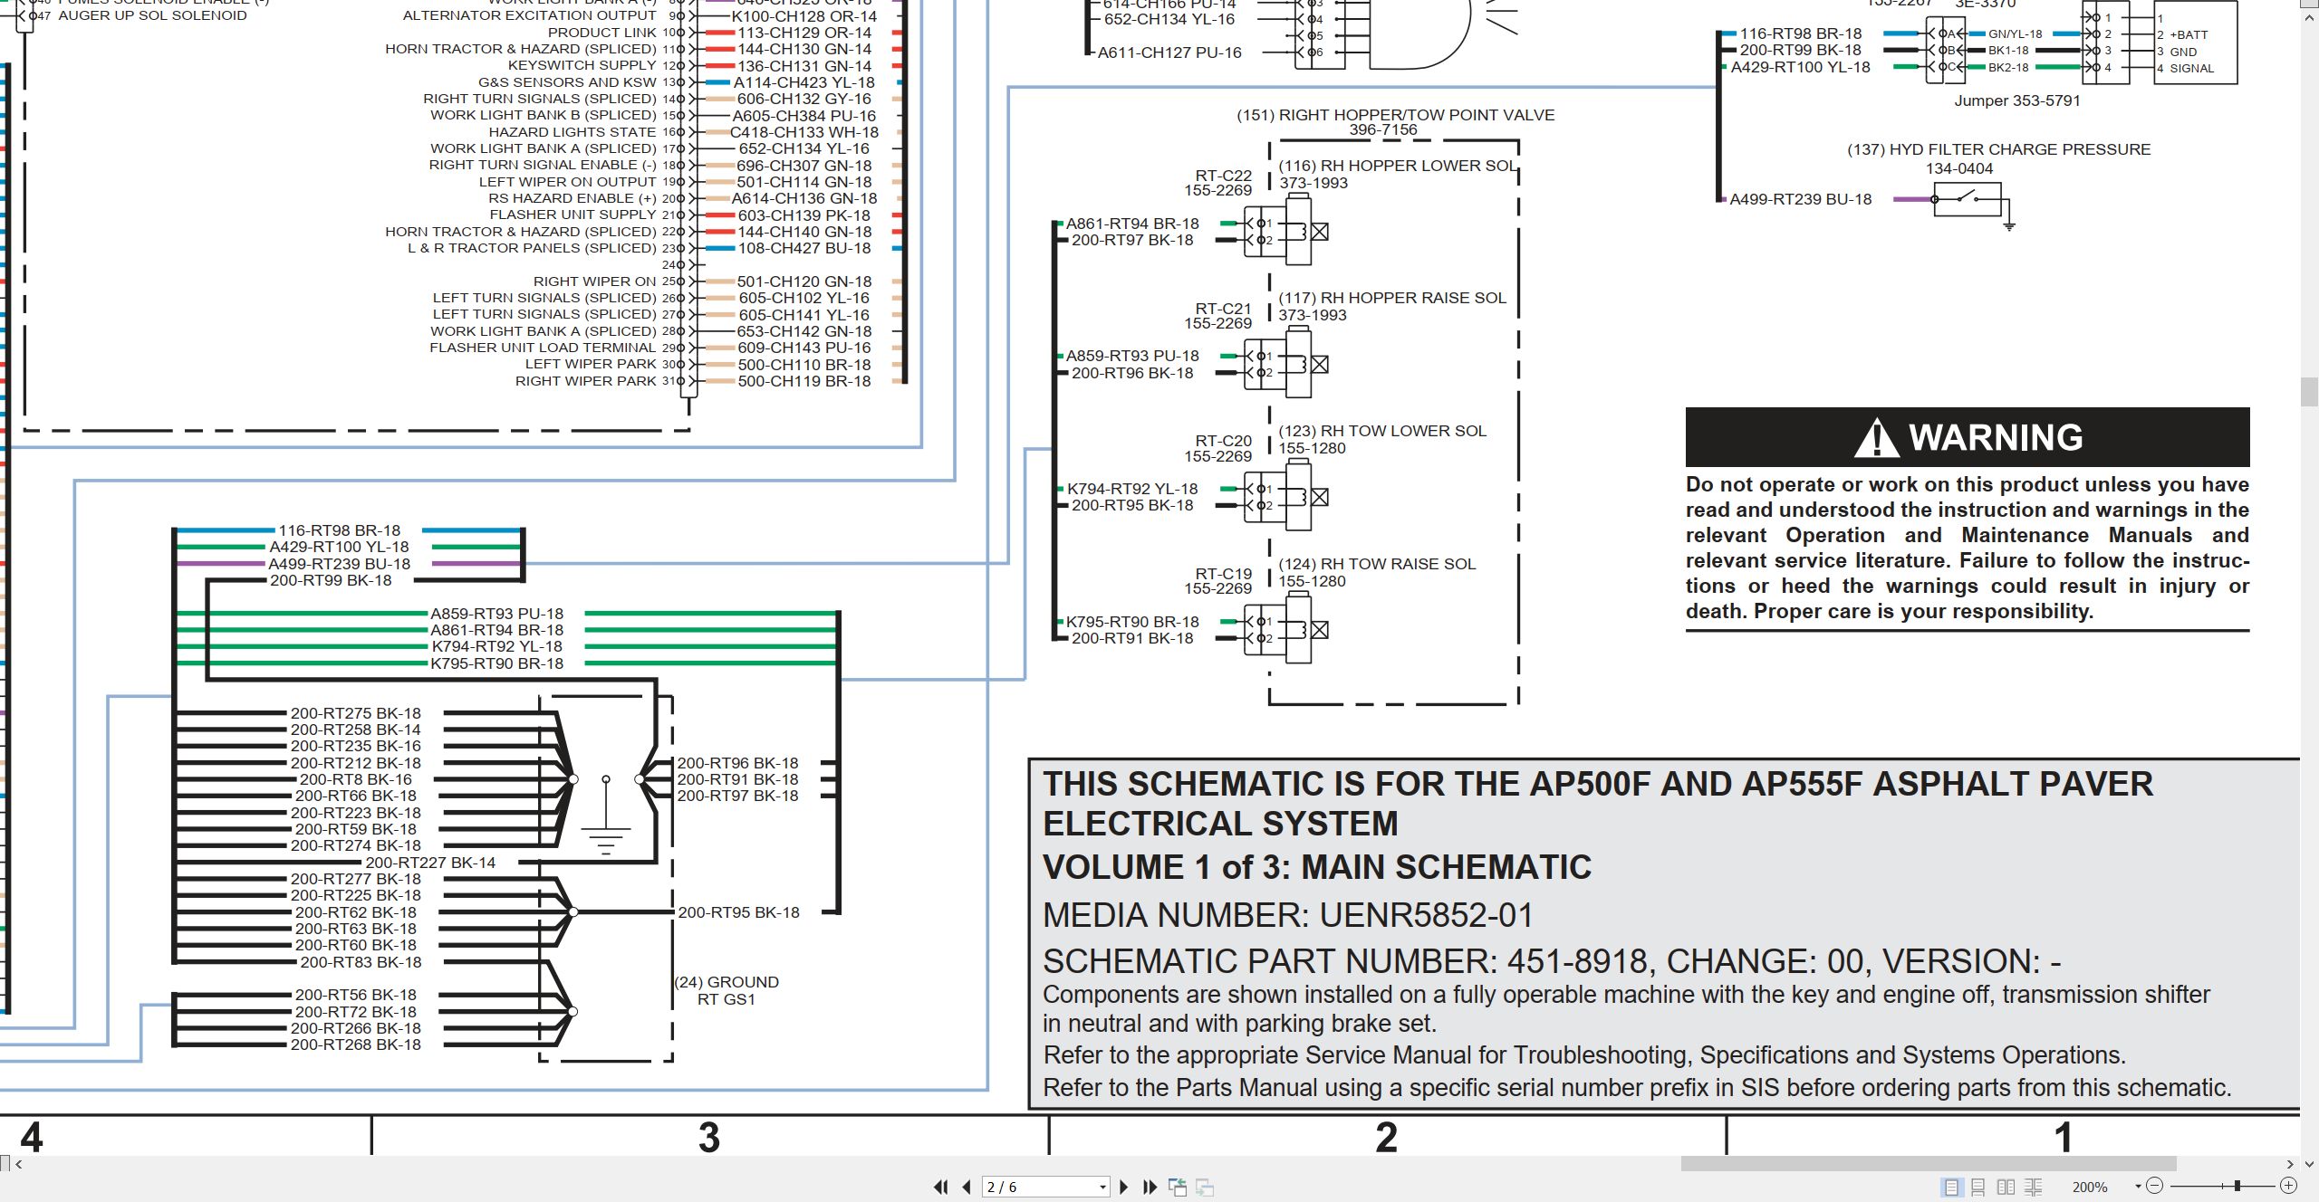Click "RIGHT WIPER PARK" pin 31 label

point(585,381)
